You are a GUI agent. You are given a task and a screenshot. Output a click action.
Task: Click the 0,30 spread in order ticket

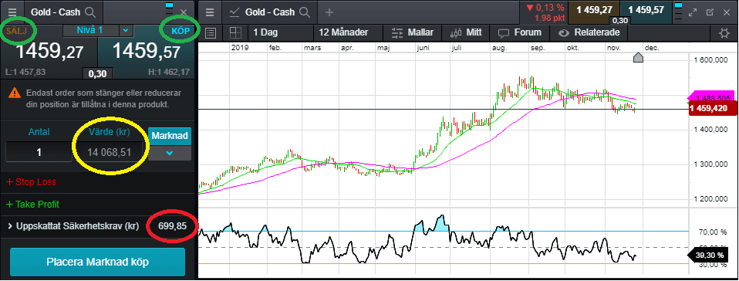pos(96,73)
